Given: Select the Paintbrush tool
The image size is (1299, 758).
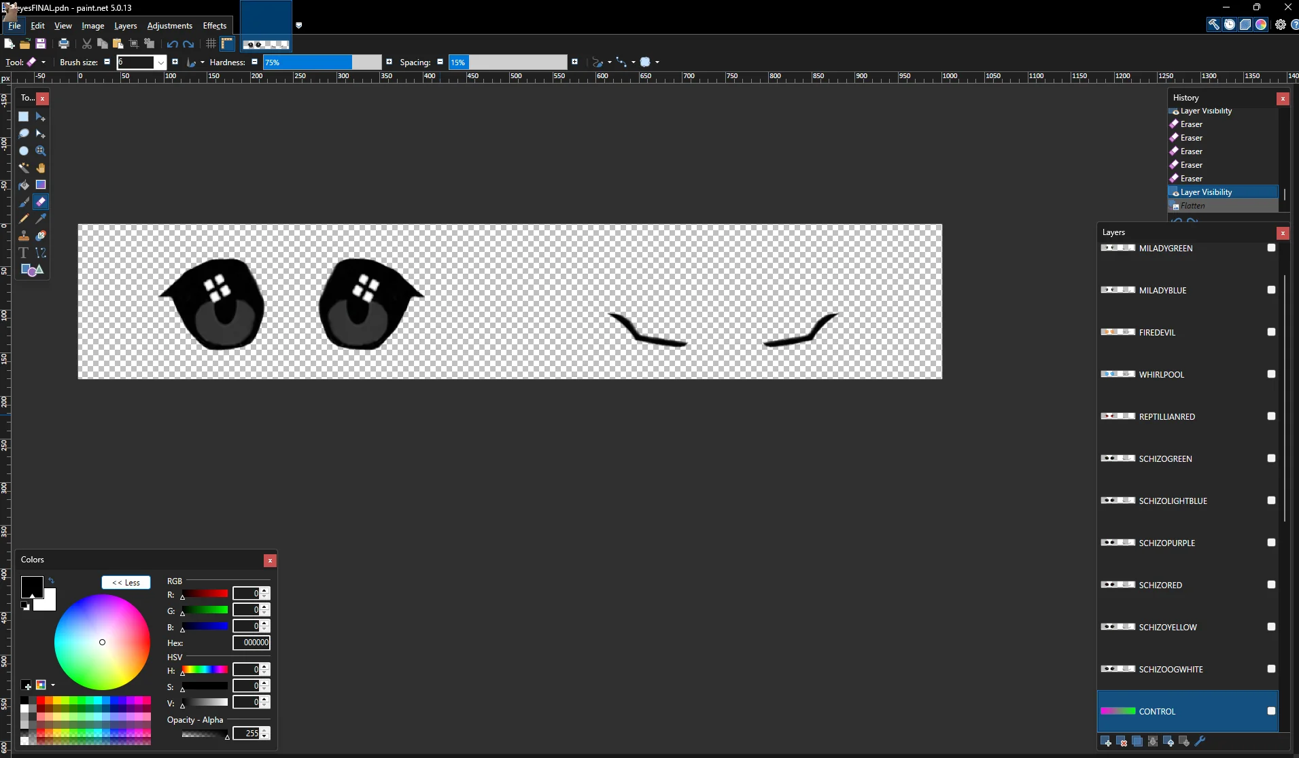Looking at the screenshot, I should click(24, 202).
